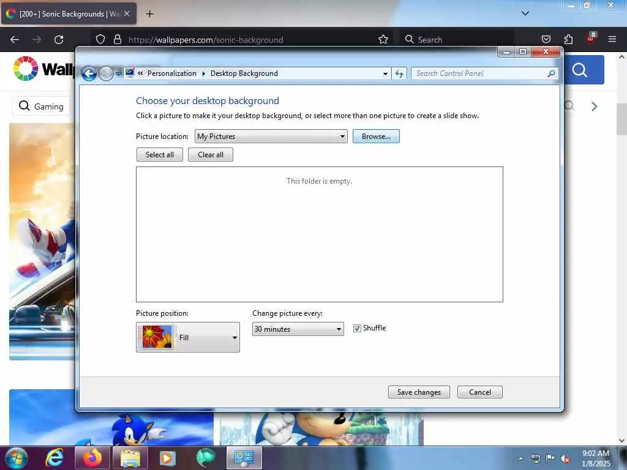The image size is (627, 470).
Task: Click the Wallpapers.com colorful logo
Action: (x=26, y=69)
